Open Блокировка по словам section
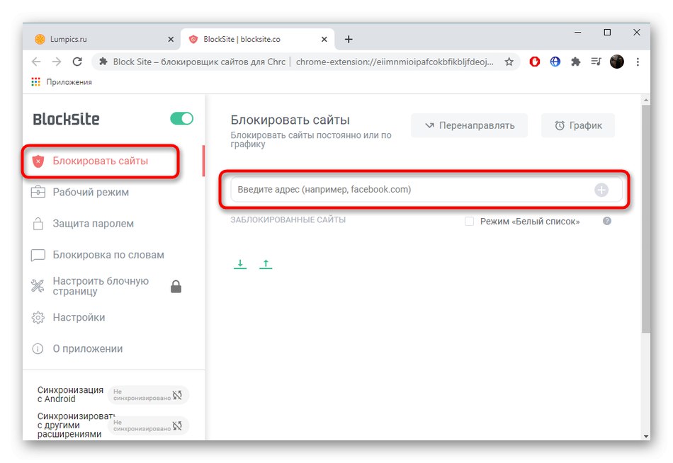673x463 pixels. pyautogui.click(x=108, y=254)
